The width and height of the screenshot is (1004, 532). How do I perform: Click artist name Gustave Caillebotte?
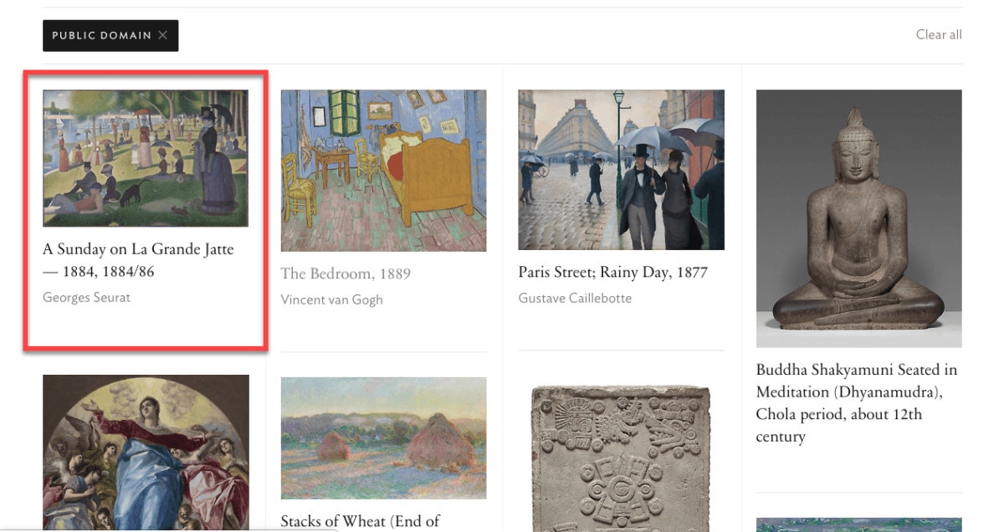coord(575,298)
